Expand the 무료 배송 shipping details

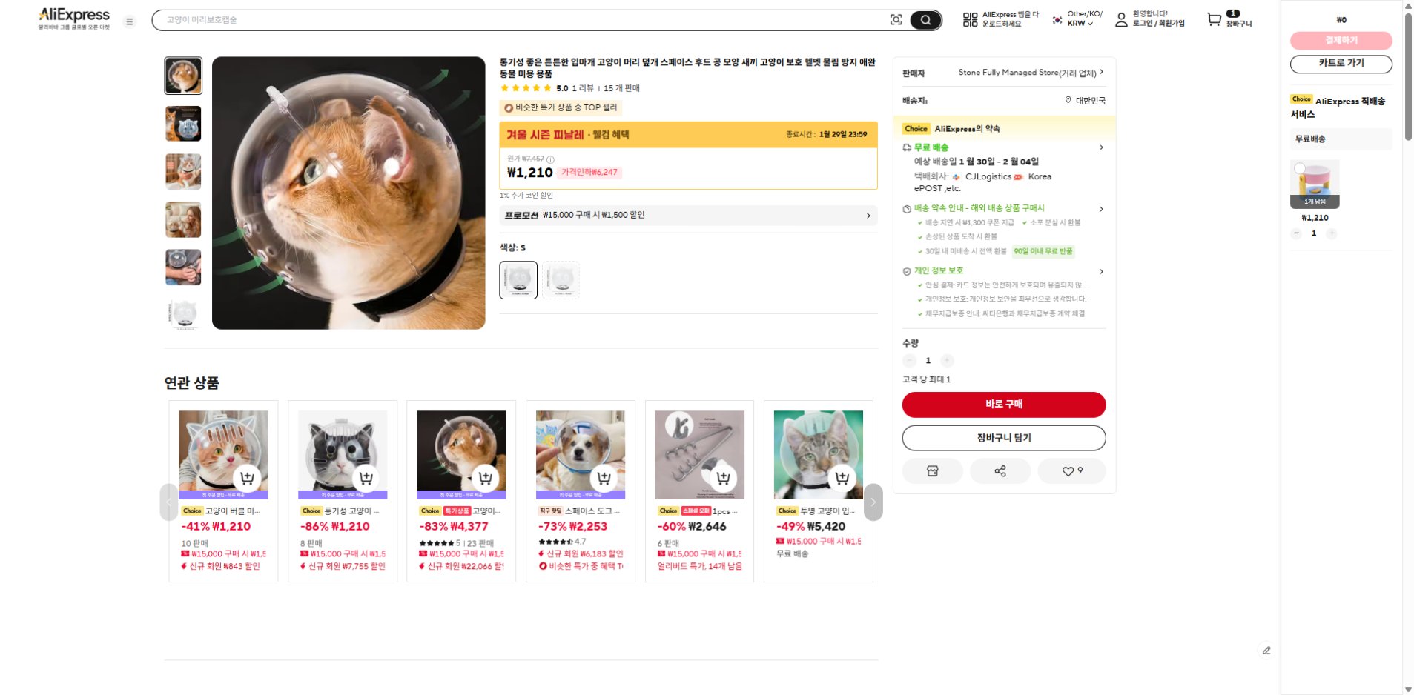(1101, 147)
